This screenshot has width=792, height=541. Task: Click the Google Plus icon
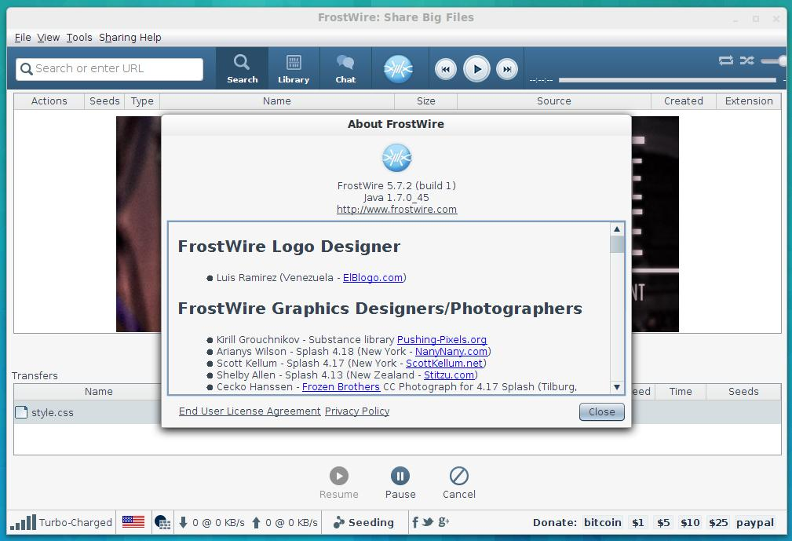tap(443, 522)
